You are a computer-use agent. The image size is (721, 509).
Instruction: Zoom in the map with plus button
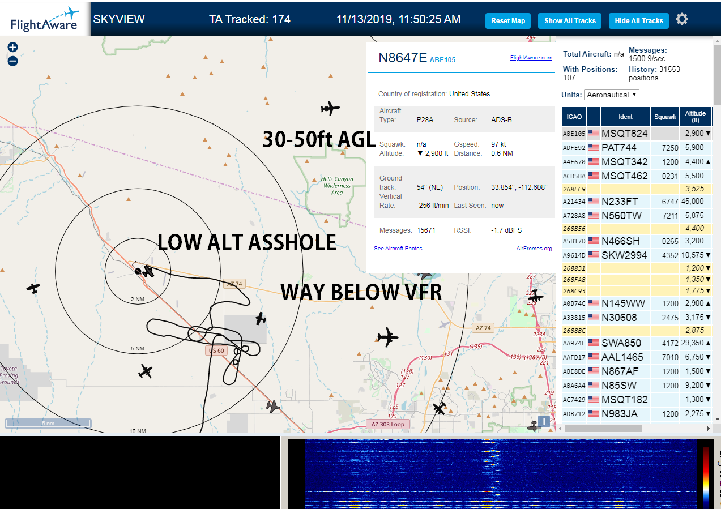click(x=12, y=48)
